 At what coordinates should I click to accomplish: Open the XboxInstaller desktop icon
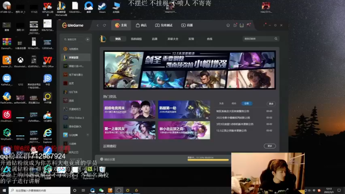point(20,62)
